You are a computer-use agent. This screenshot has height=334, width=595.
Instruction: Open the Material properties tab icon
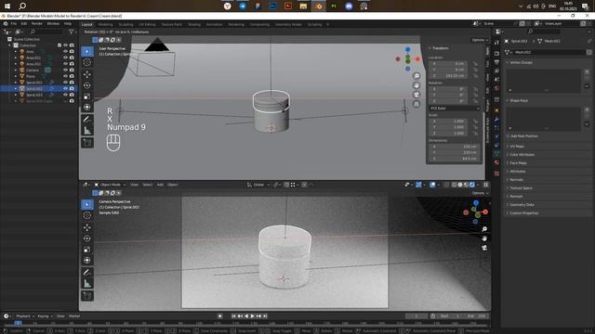[x=496, y=162]
